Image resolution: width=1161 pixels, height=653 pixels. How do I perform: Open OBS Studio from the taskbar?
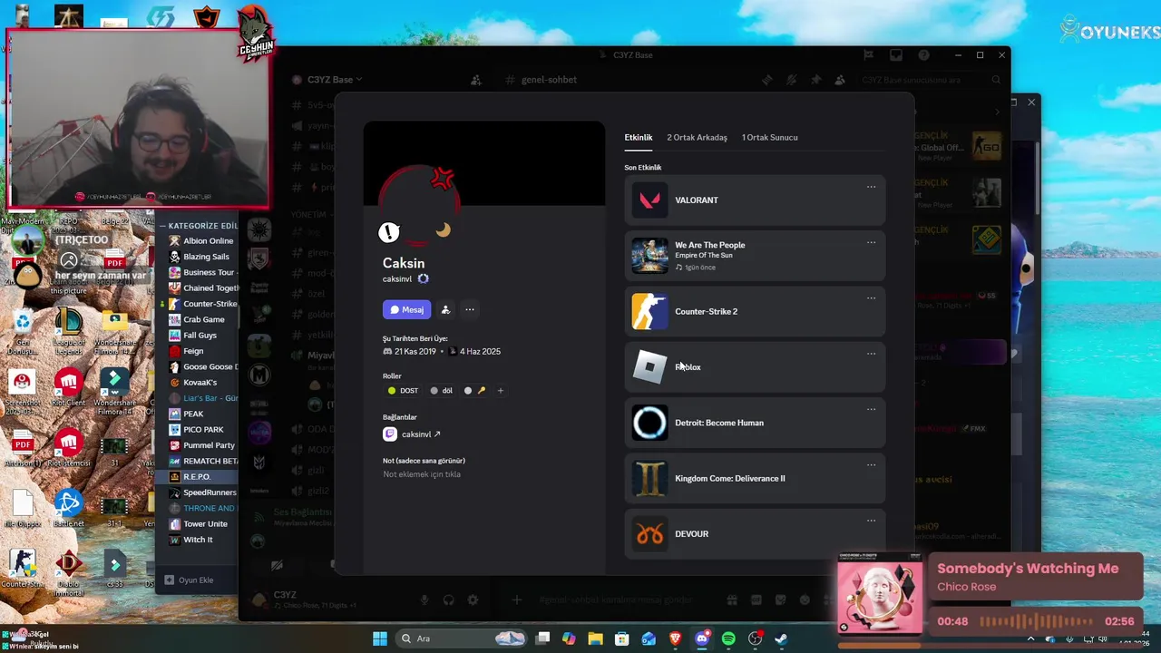[755, 638]
